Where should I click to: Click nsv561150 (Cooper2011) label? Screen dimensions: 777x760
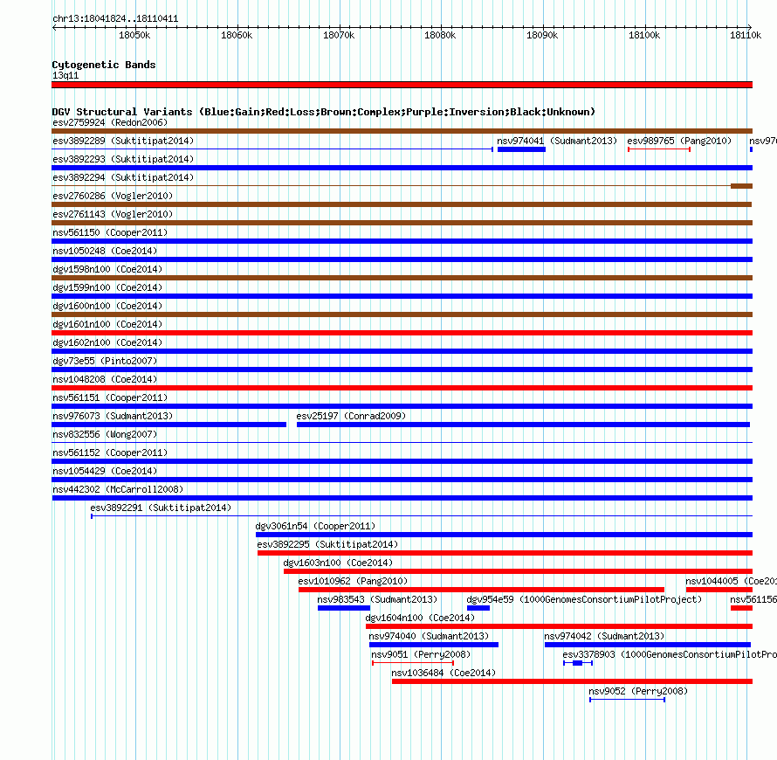click(110, 232)
